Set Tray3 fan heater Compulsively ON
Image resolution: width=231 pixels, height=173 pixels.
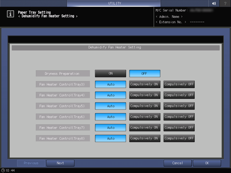(145, 84)
